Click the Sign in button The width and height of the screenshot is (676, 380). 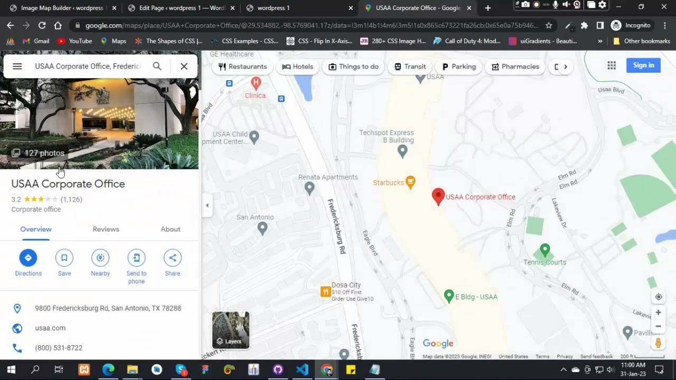point(643,65)
